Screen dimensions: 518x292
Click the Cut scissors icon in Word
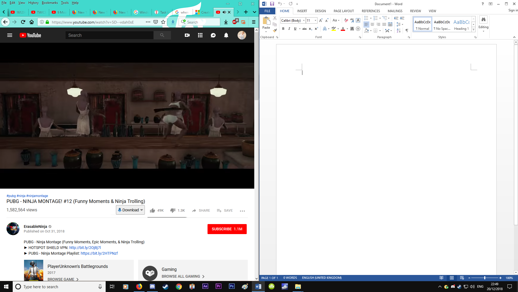275,18
